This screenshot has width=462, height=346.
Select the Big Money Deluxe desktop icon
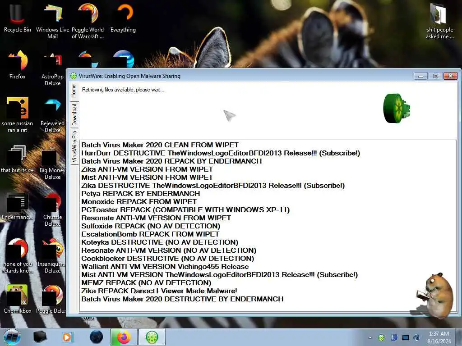[52, 162]
